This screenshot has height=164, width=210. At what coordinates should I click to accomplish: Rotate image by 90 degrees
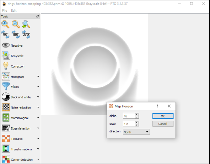click(x=5, y=35)
